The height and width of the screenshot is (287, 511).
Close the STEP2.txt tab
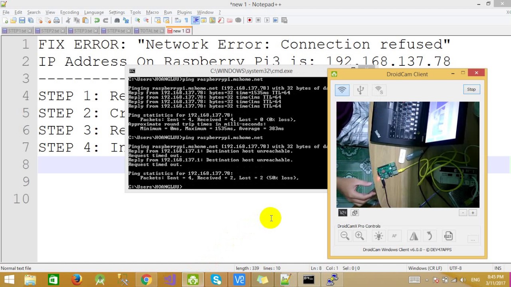pyautogui.click(x=63, y=31)
